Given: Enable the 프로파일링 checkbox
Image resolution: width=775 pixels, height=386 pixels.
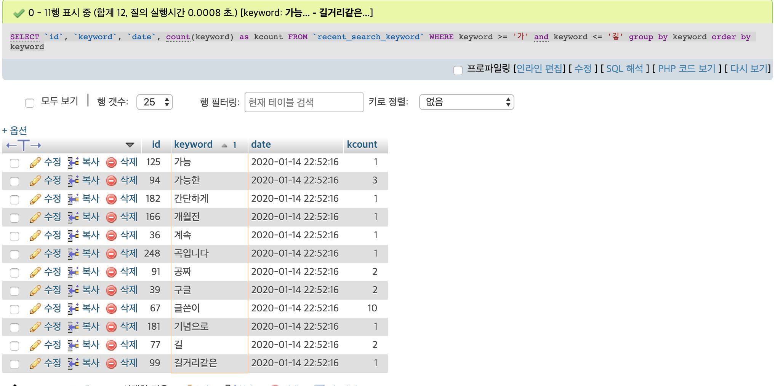Looking at the screenshot, I should coord(458,70).
